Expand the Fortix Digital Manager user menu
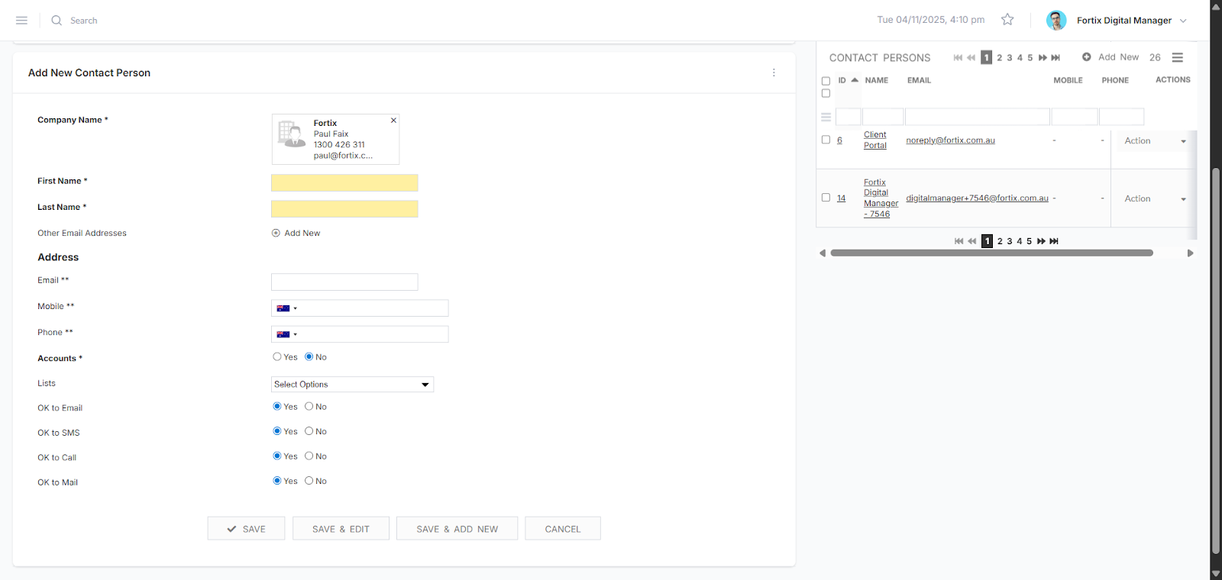1222x580 pixels. point(1183,21)
